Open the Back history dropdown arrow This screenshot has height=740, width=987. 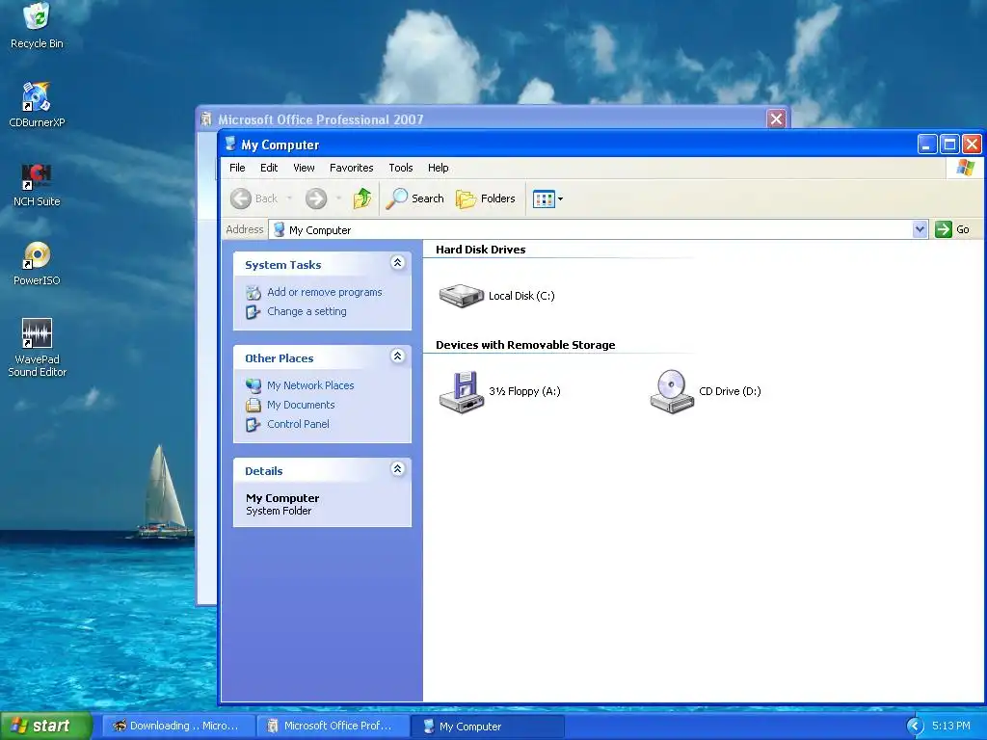tap(289, 198)
